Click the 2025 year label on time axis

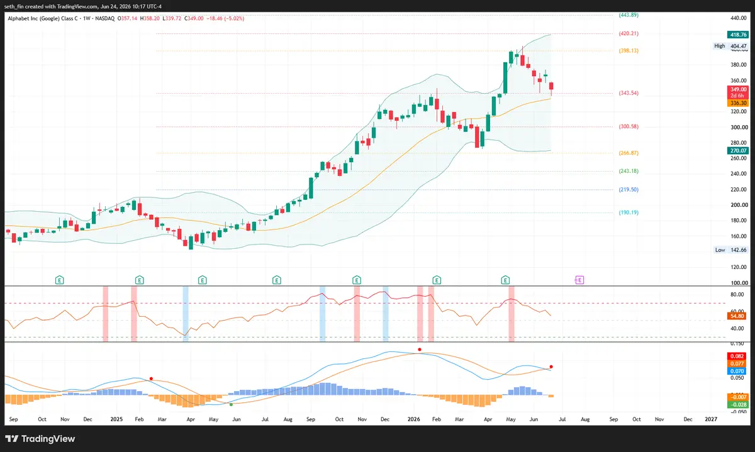coord(115,418)
